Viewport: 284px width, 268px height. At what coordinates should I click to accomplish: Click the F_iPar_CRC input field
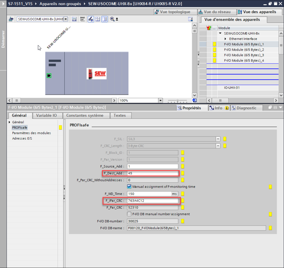tap(153, 201)
